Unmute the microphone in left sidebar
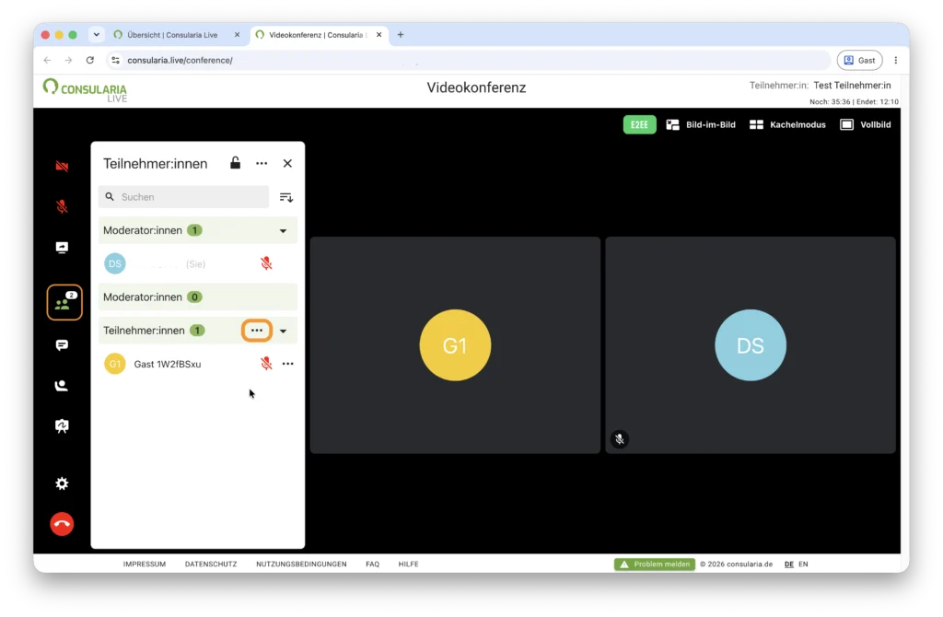Screen dimensions: 943x617 (x=62, y=206)
